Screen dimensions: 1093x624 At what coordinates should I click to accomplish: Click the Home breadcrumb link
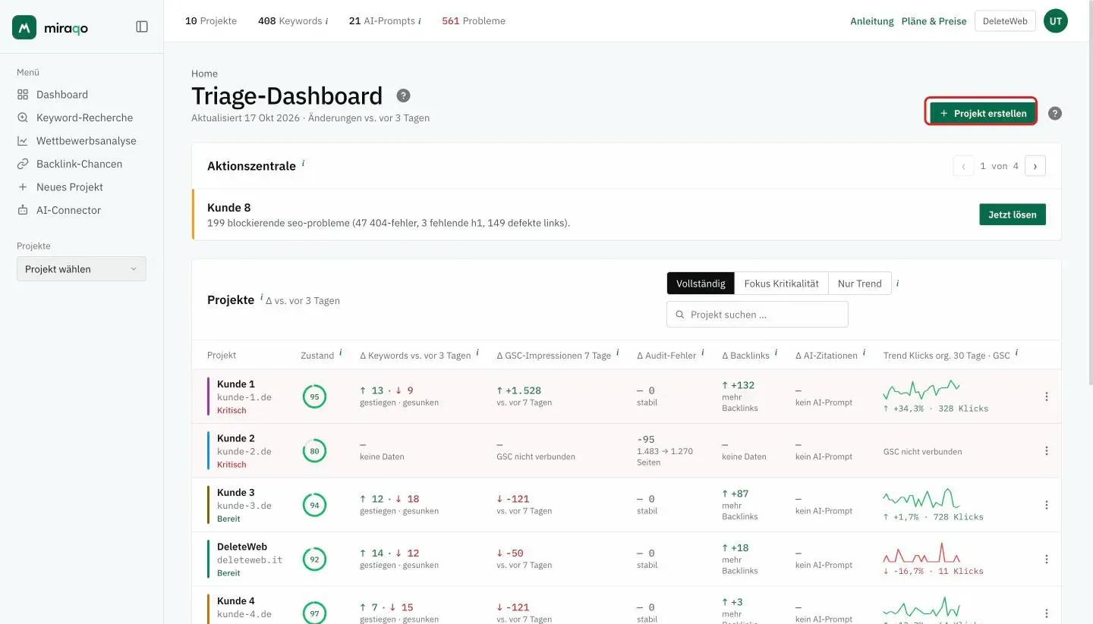[x=204, y=74]
